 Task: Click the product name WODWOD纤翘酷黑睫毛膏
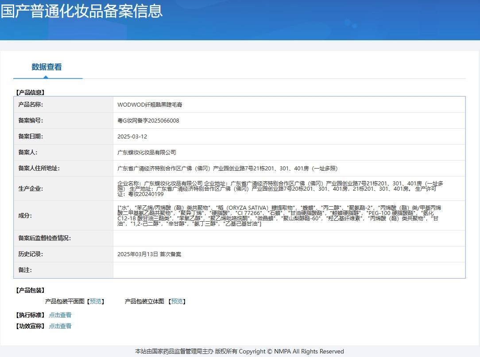[150, 104]
